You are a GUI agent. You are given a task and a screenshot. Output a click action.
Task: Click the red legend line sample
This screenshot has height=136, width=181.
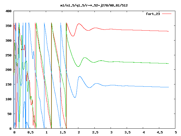click(x=167, y=14)
